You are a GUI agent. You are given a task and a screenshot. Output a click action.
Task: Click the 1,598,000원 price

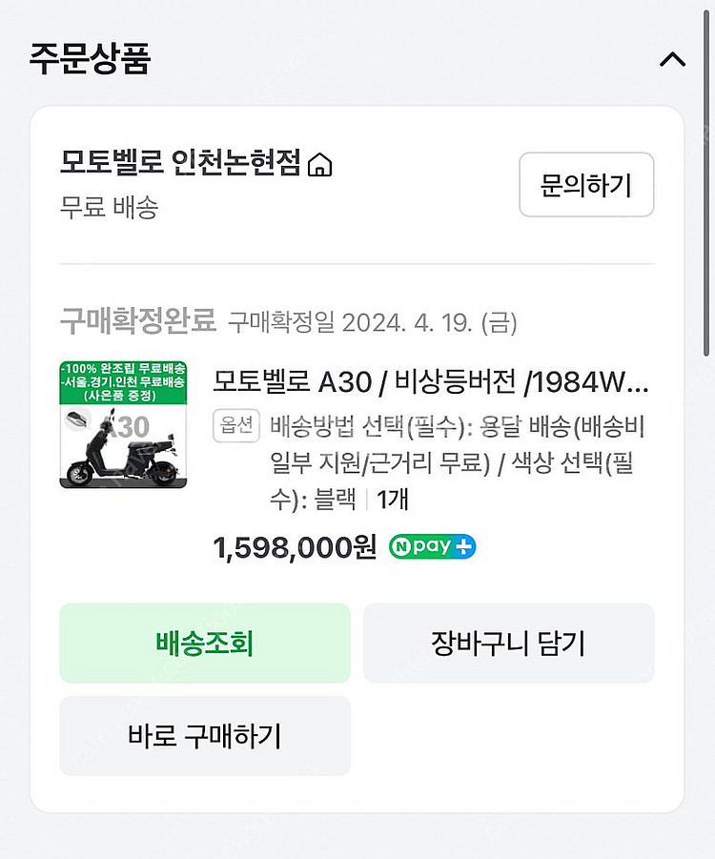point(296,547)
